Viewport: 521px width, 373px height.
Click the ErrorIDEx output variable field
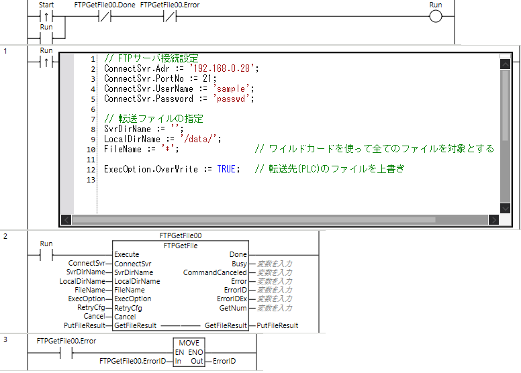[275, 299]
